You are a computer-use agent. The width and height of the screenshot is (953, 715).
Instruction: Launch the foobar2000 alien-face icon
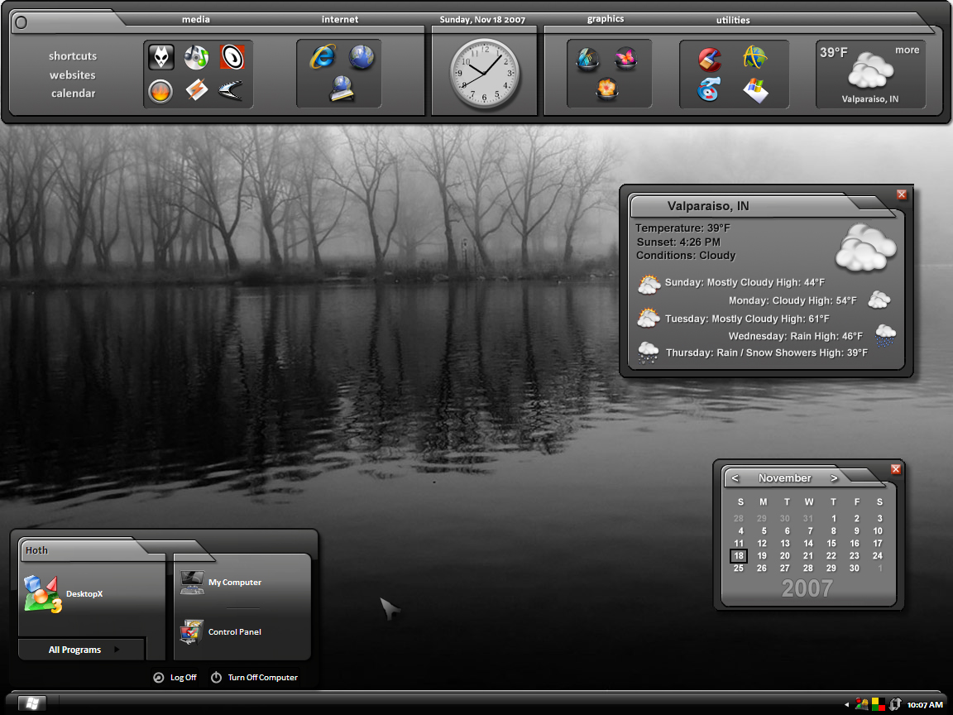pos(161,57)
